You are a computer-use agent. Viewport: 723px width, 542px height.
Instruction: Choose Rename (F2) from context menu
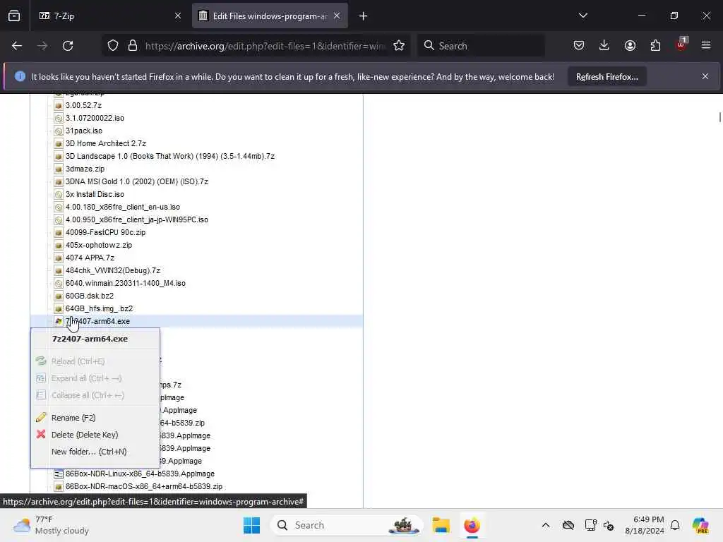click(x=95, y=418)
